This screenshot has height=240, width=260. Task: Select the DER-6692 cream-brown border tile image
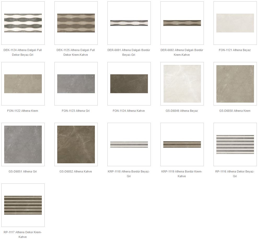[x=182, y=23]
